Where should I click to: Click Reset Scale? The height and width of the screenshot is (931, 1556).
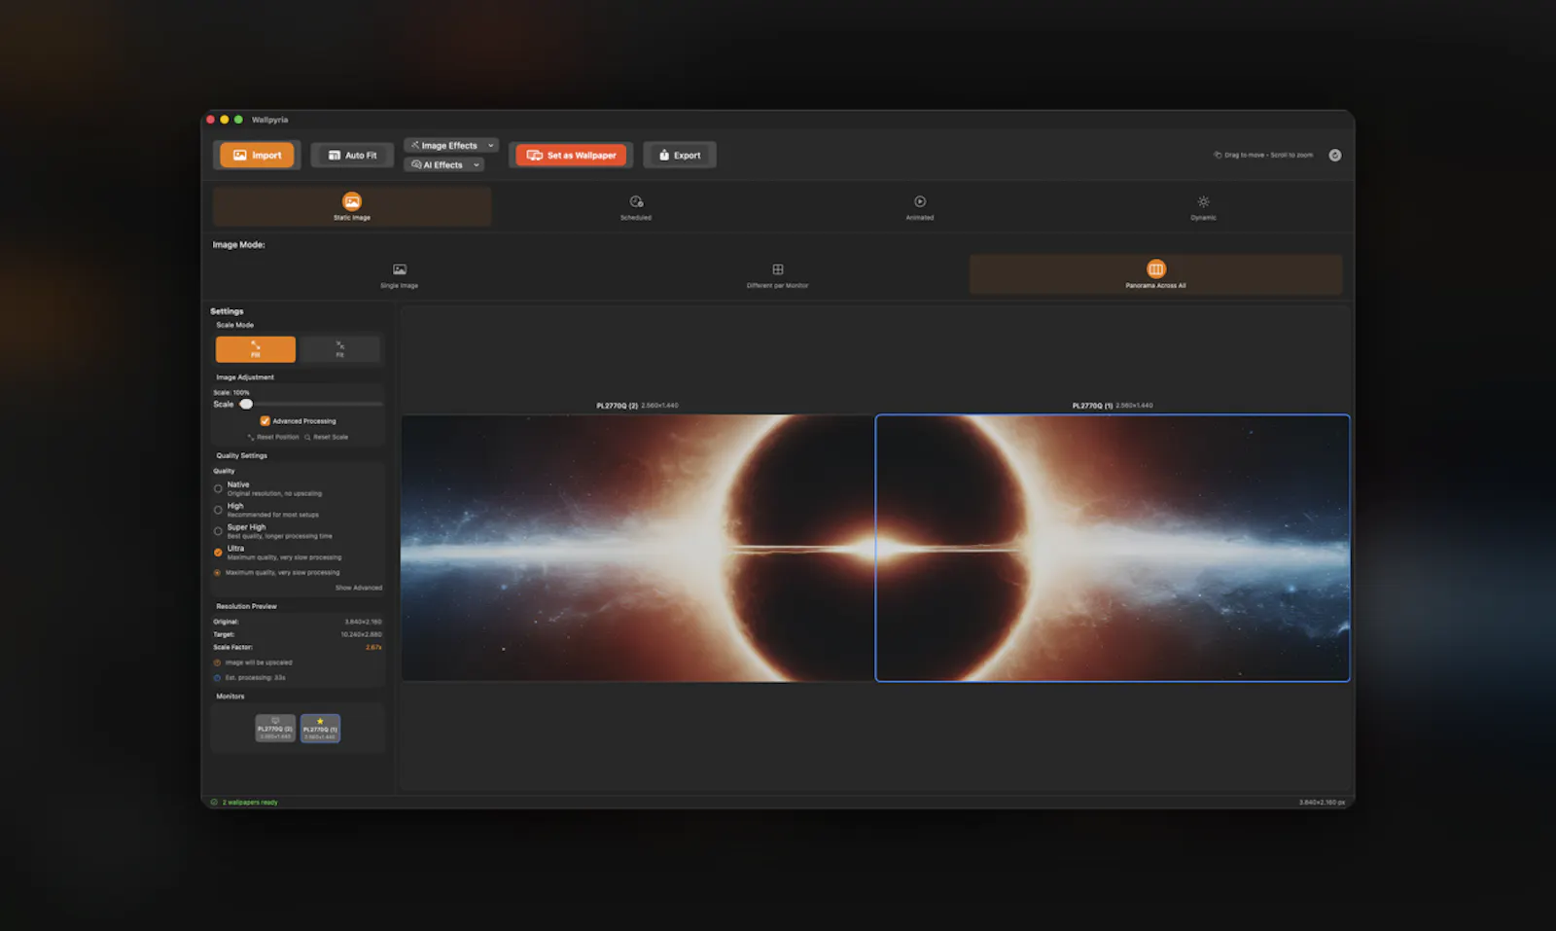327,437
